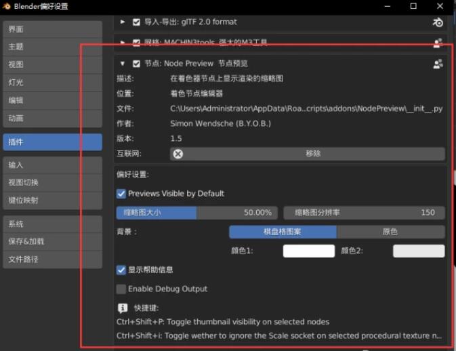Switch to 视图切换 section
The image size is (456, 351).
pyautogui.click(x=53, y=183)
